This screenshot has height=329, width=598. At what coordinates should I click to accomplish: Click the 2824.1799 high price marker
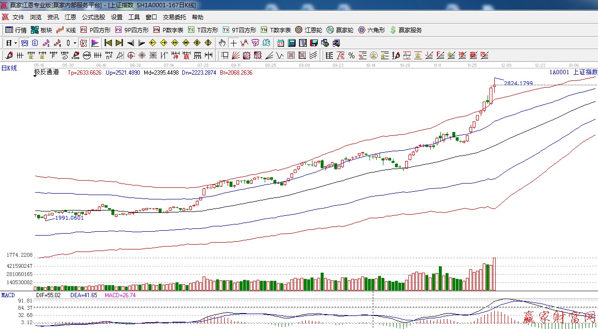518,83
